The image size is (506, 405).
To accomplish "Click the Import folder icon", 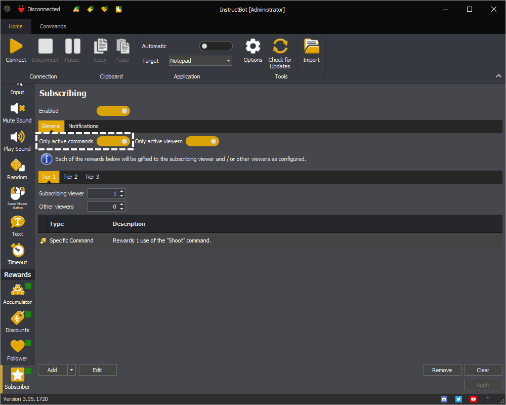I will point(311,46).
